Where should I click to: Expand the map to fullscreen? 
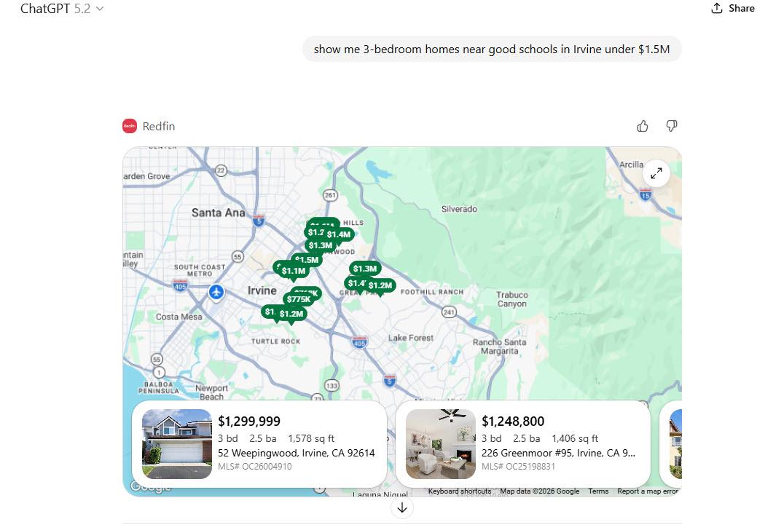[x=656, y=173]
